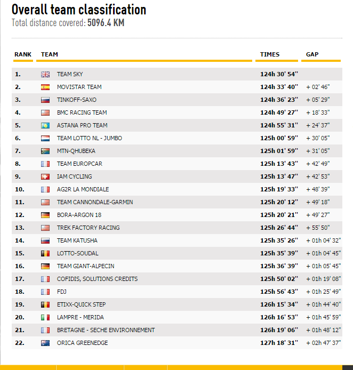Select the TINKOFF-SAXO team name
Image resolution: width=353 pixels, height=370 pixels.
(x=77, y=100)
